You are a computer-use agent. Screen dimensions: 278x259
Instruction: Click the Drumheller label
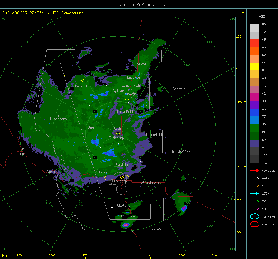coord(181,152)
